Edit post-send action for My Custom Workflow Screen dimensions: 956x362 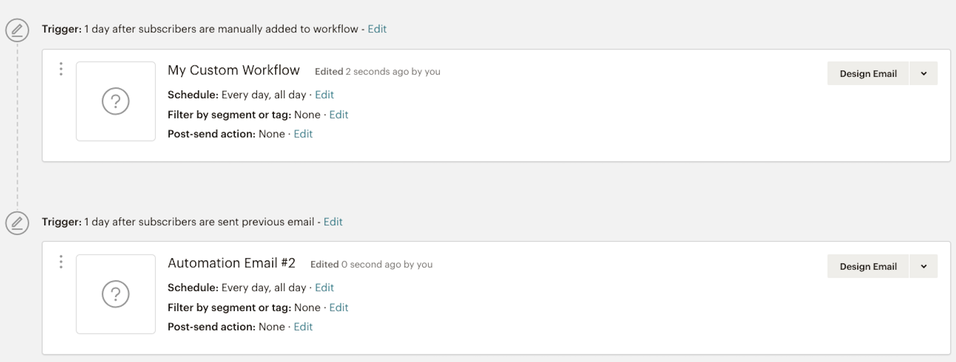click(303, 134)
